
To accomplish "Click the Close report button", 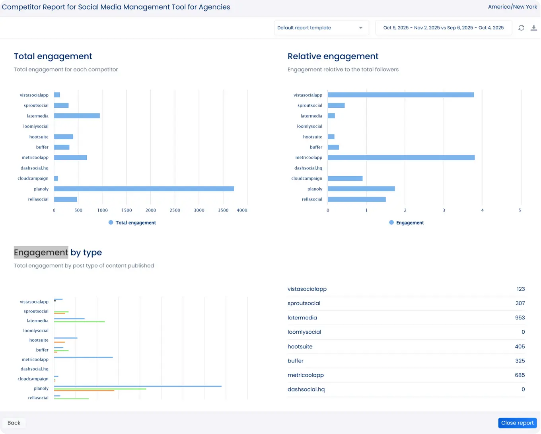I will [517, 423].
